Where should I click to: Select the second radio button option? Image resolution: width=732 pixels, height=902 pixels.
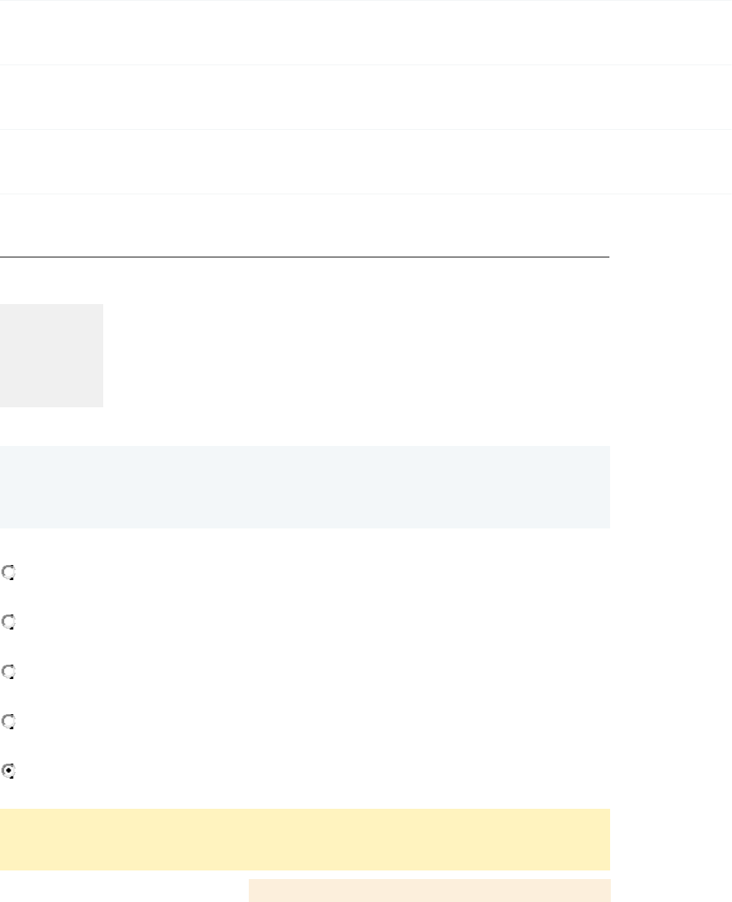(x=9, y=622)
